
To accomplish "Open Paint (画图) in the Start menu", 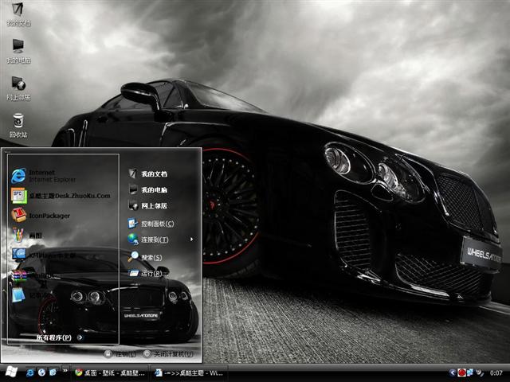I will (26, 236).
